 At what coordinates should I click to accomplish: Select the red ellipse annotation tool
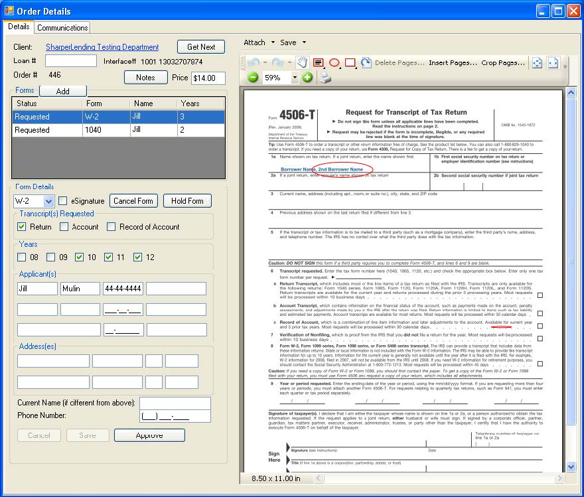tap(334, 62)
